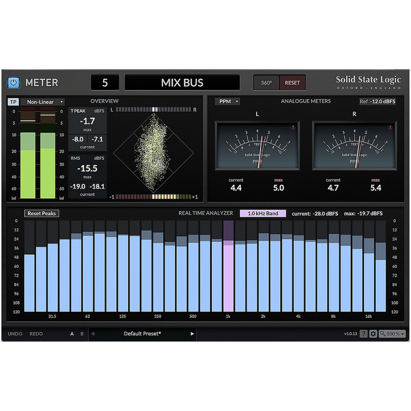The width and height of the screenshot is (411, 411).
Task: Open the PPM meter type dropdown
Action: 228,101
